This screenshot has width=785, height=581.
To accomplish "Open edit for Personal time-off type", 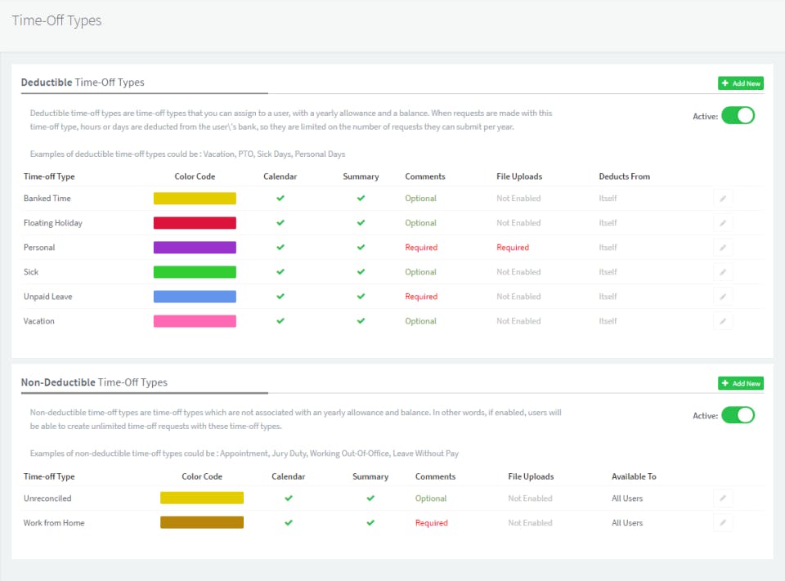I will click(723, 248).
